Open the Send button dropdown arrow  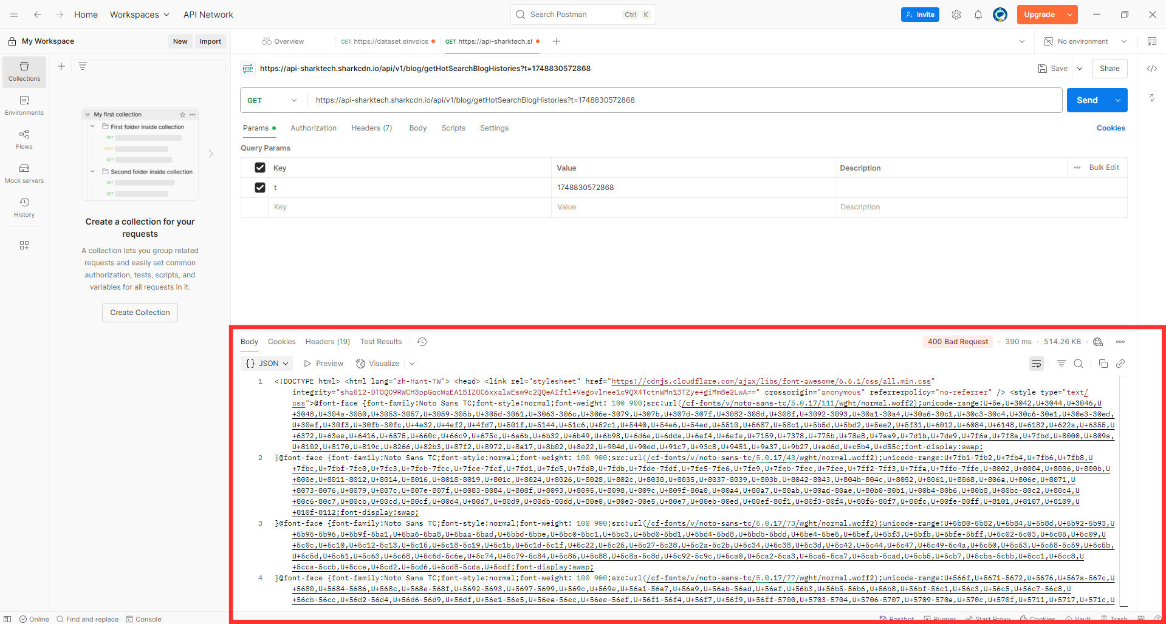tap(1118, 100)
